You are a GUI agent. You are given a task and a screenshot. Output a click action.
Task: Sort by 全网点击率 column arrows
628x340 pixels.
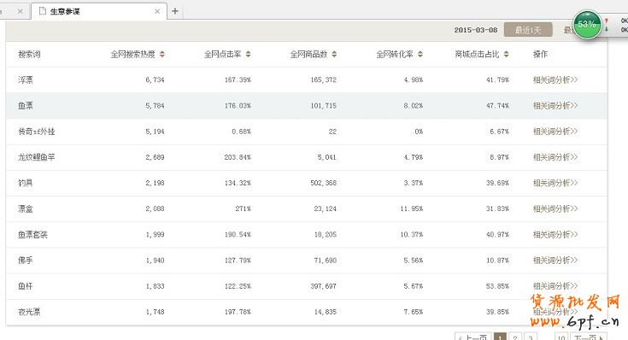249,54
